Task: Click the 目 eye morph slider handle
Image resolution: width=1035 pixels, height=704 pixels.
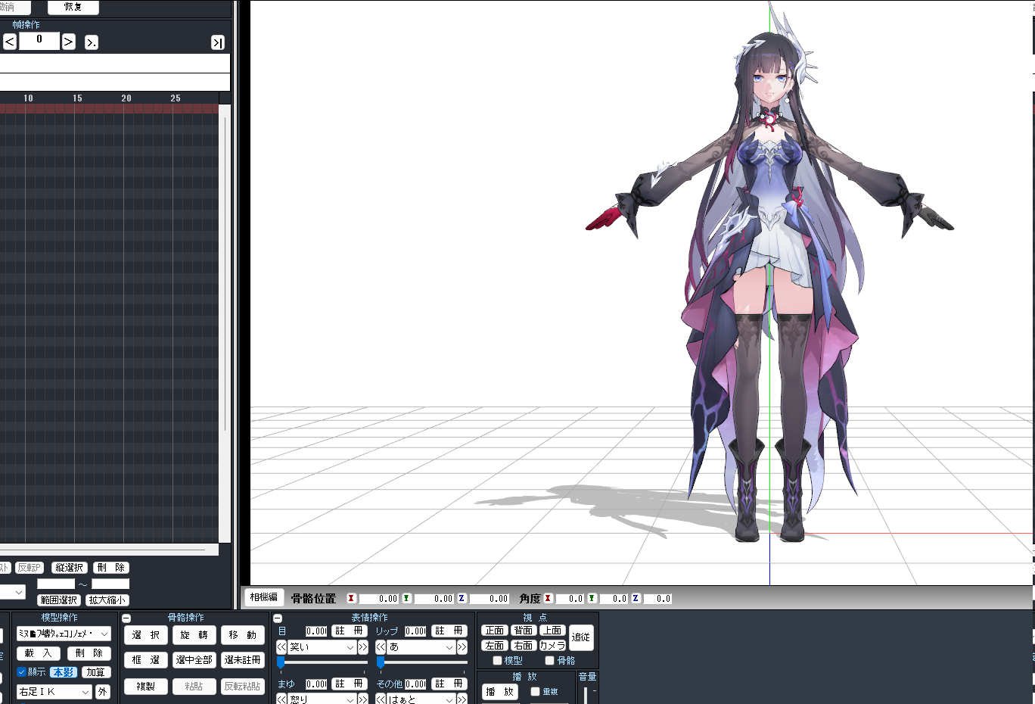Action: [x=281, y=663]
